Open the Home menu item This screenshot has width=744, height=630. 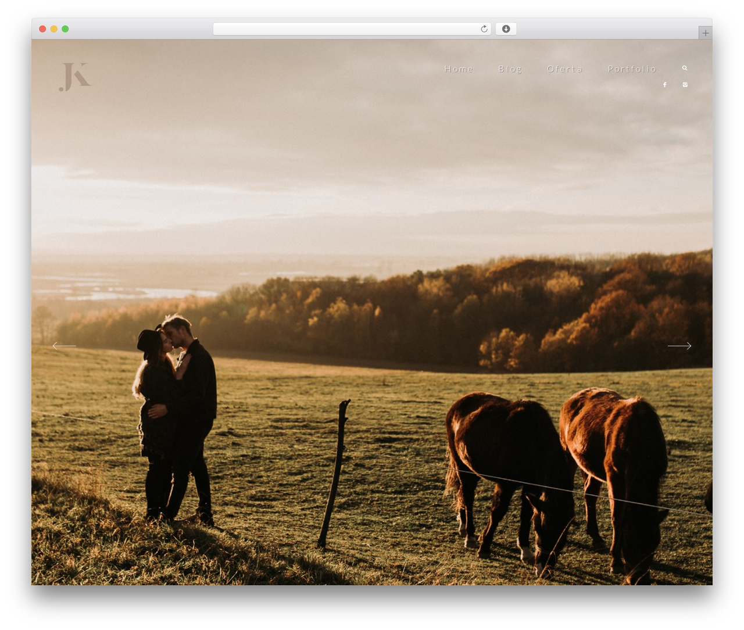[459, 69]
